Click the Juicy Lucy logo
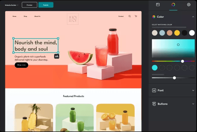This screenshot has height=132, width=197. pos(73,19)
